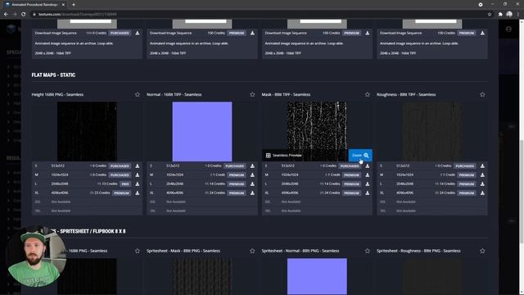Viewport: 524px width, 295px height.
Task: Click Free badge in Height 2048x2048 row
Action: (125, 184)
